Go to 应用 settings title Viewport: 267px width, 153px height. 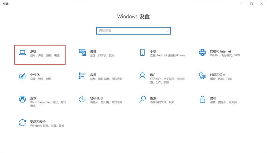pos(93,75)
